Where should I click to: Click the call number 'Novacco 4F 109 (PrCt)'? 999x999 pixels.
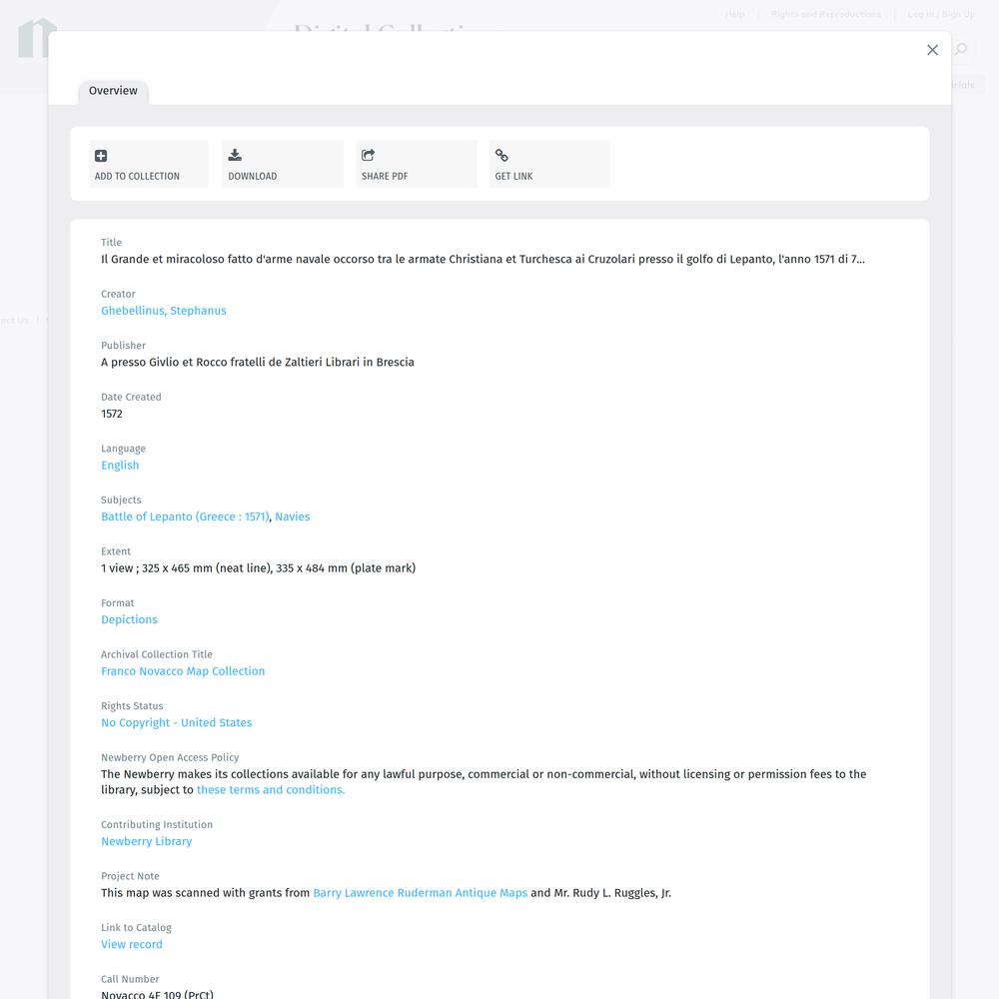(x=158, y=994)
